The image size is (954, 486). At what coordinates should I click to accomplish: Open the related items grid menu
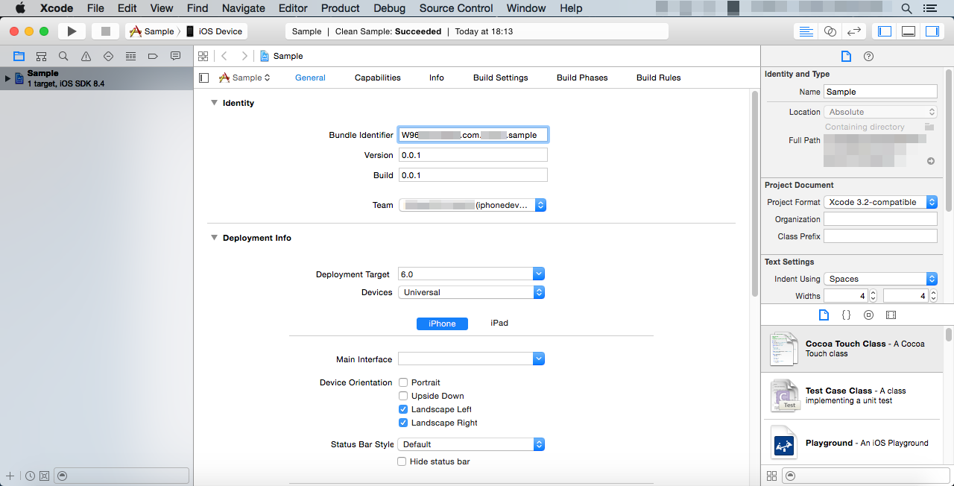pyautogui.click(x=203, y=56)
